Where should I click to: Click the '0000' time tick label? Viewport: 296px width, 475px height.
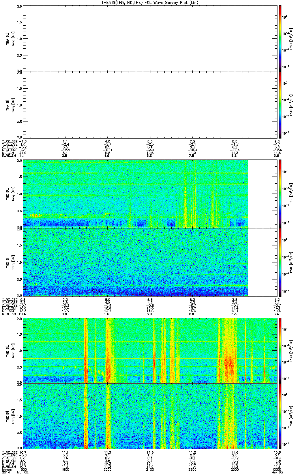coord(277,469)
